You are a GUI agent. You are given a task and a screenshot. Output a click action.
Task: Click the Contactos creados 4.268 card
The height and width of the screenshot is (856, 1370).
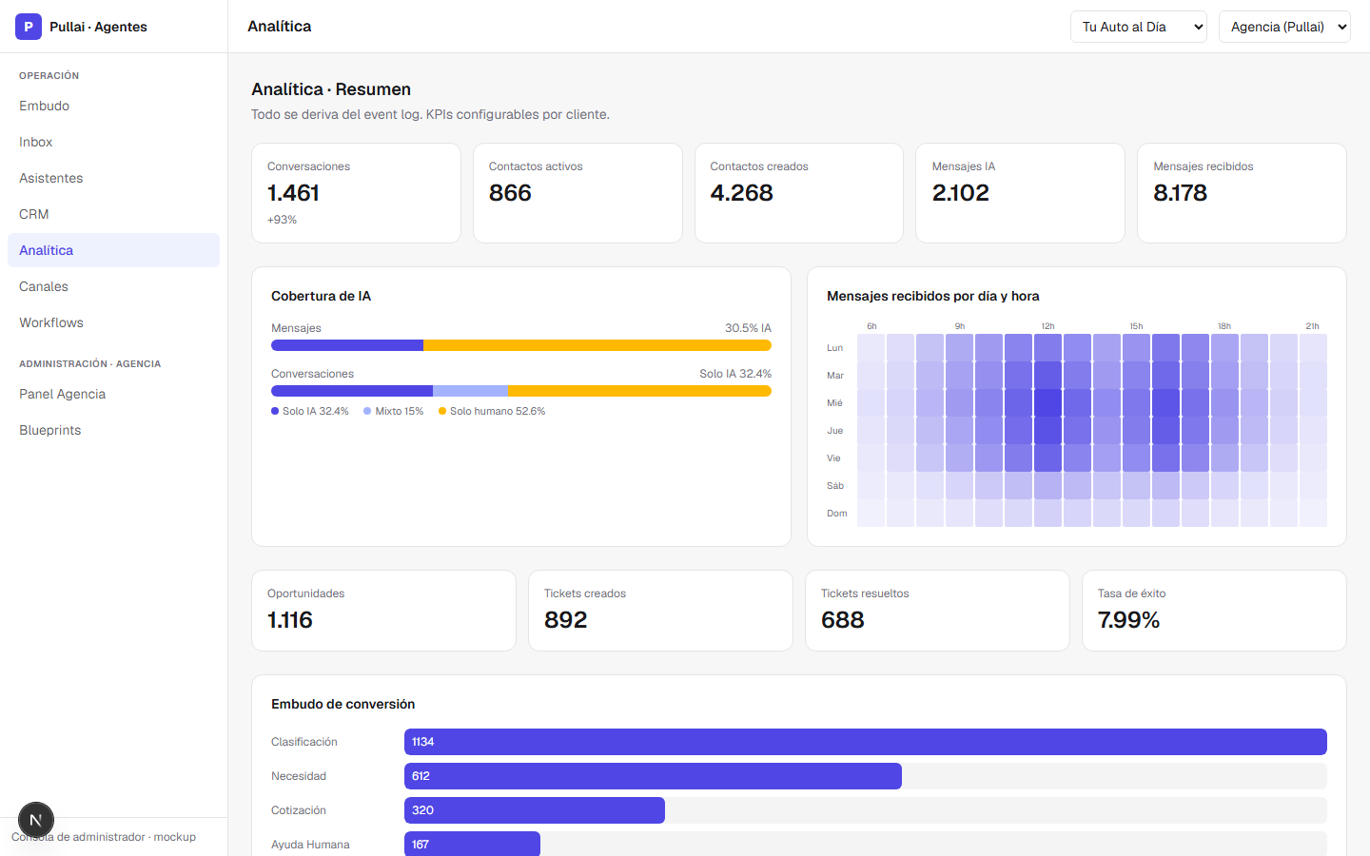click(799, 193)
